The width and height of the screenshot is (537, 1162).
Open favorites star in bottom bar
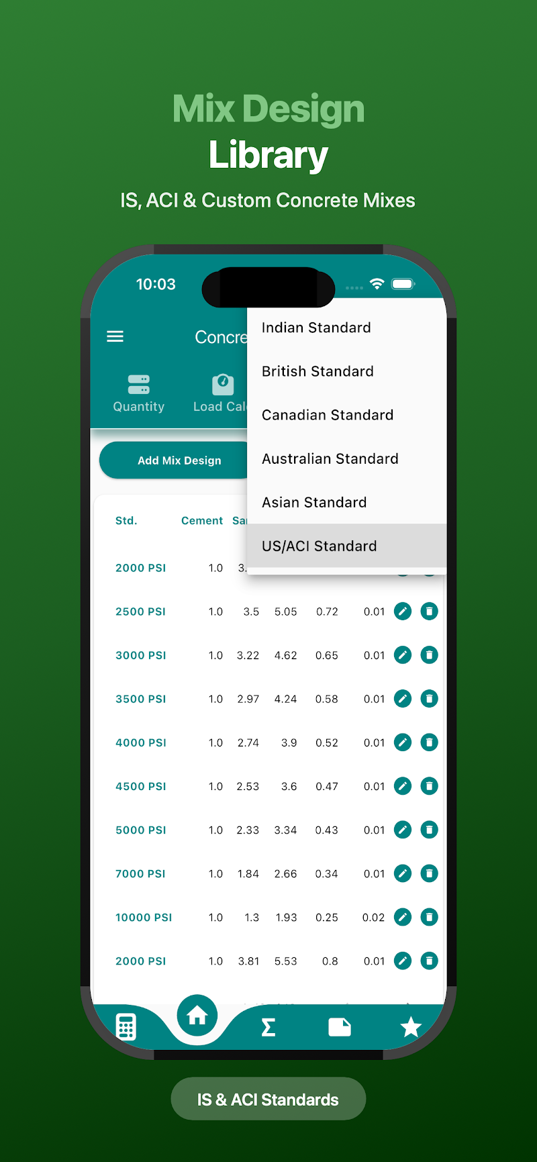pos(410,1027)
